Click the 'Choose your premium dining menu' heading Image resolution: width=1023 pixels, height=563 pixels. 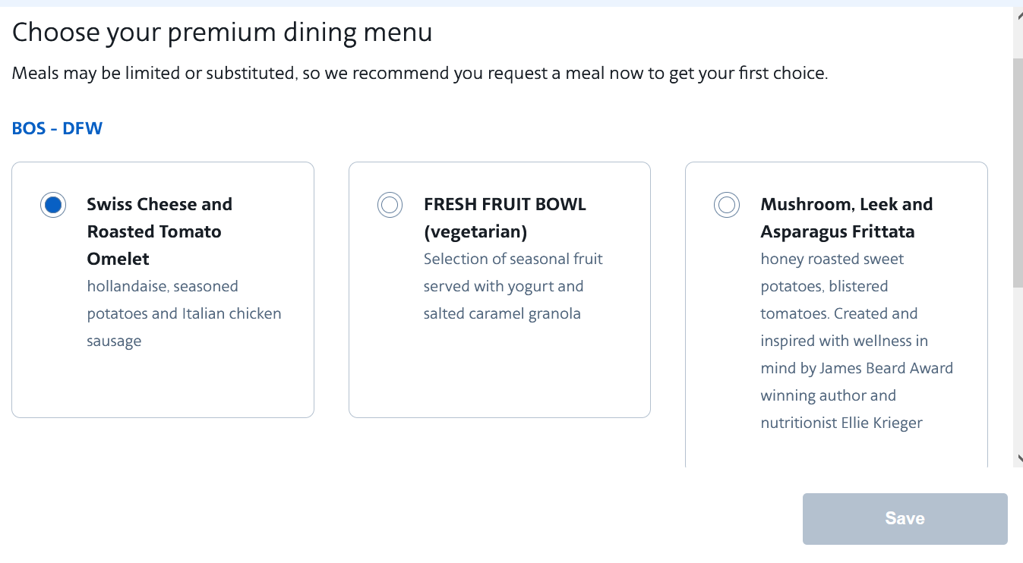[223, 32]
